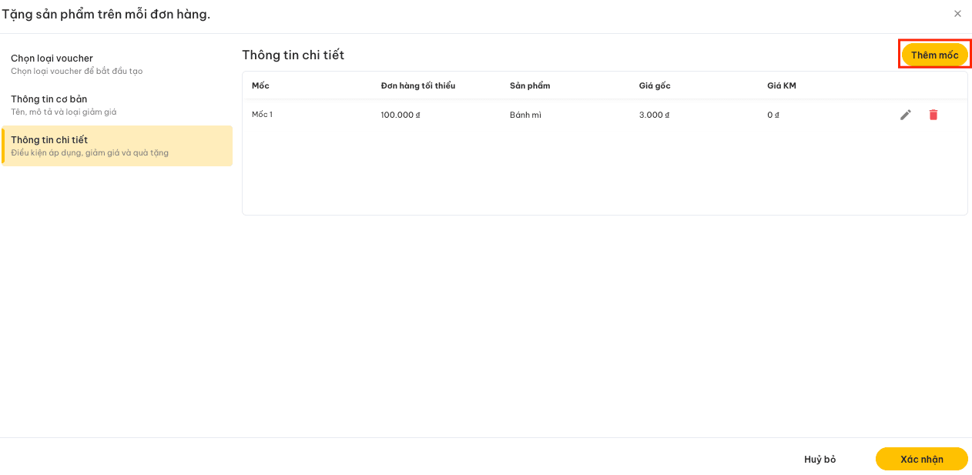Select the Mốc 1 cell
The height and width of the screenshot is (475, 972).
coord(262,115)
